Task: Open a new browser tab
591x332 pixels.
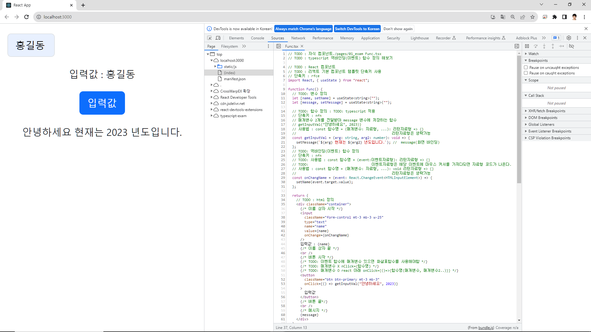Action: click(x=83, y=5)
